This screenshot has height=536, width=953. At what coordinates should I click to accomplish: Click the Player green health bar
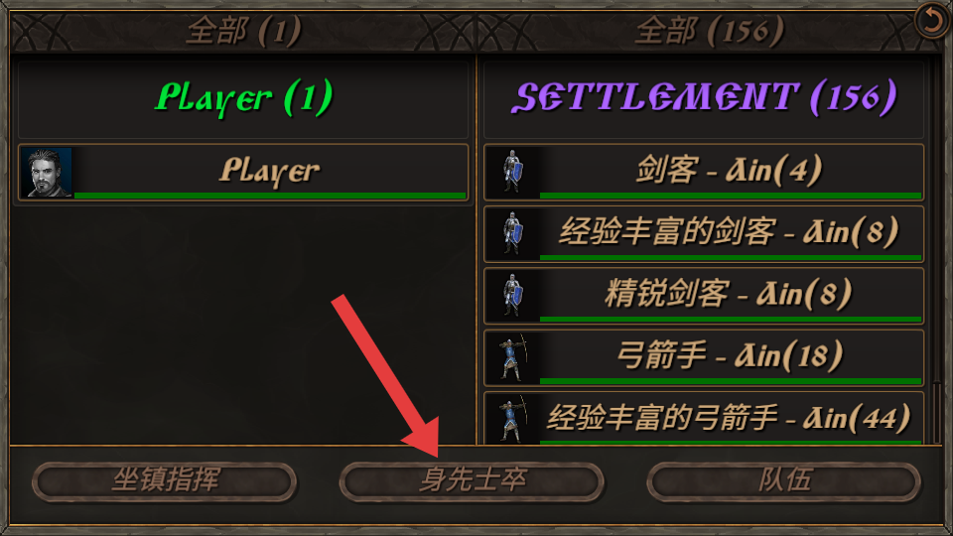(x=270, y=196)
